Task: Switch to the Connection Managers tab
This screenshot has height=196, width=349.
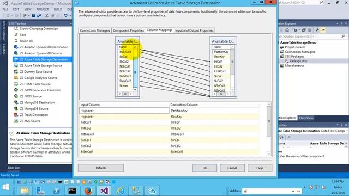Action: [95, 30]
